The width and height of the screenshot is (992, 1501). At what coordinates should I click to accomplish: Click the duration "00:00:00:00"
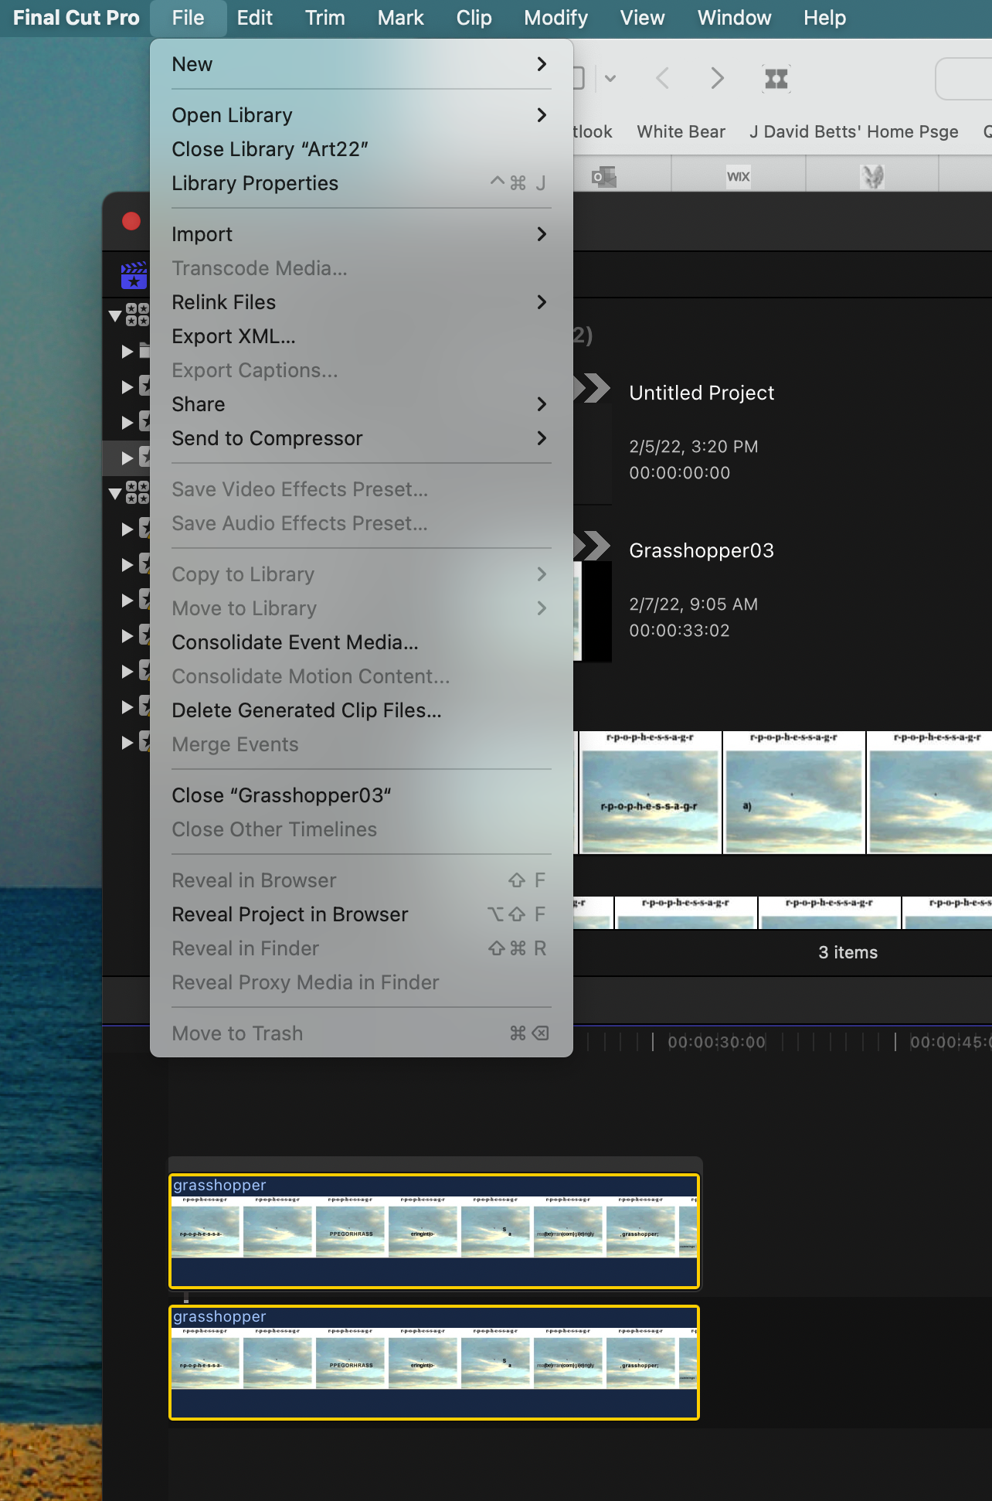coord(679,473)
